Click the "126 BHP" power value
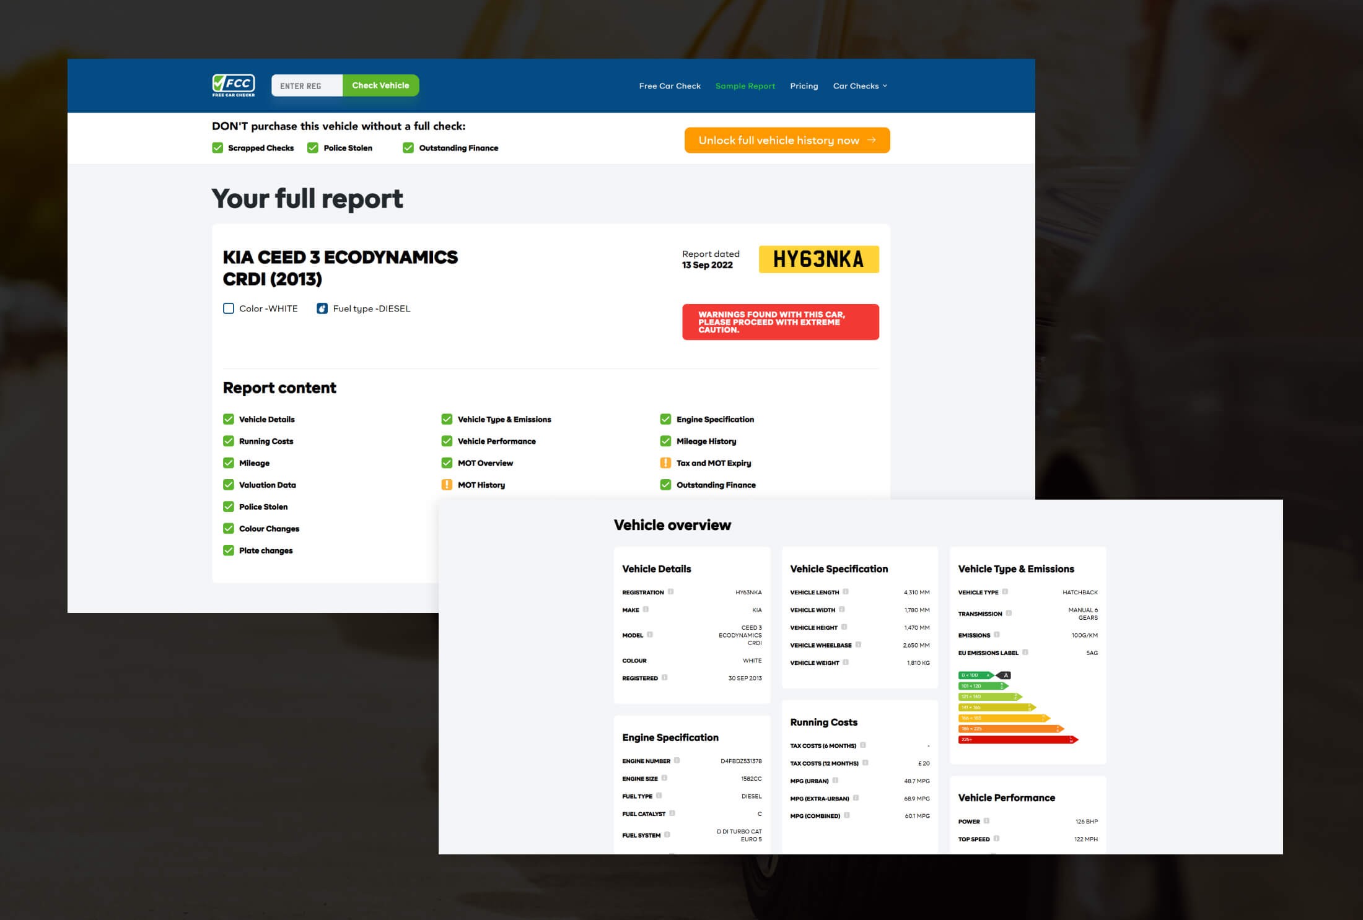Screen dimensions: 1363x920 coord(1087,822)
